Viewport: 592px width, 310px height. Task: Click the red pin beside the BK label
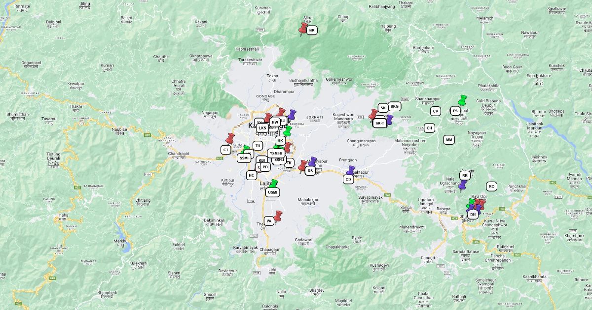coord(303,28)
